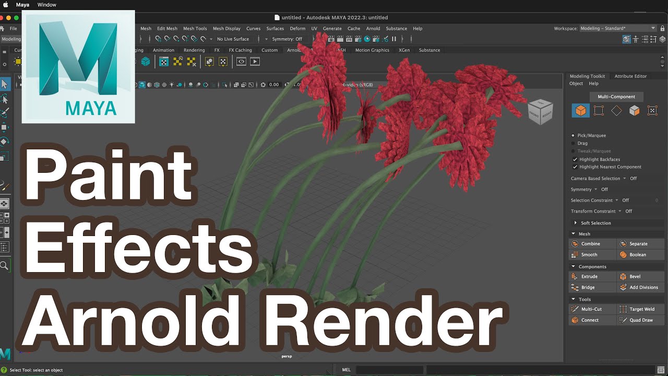The height and width of the screenshot is (376, 668).
Task: Activate the Paint Selection tool
Action: (5, 113)
